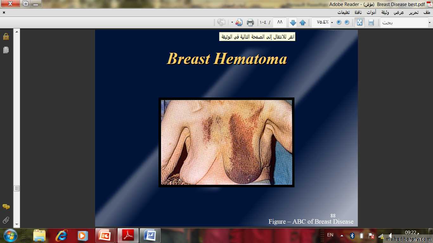
Task: Click the Print document icon
Action: click(250, 22)
